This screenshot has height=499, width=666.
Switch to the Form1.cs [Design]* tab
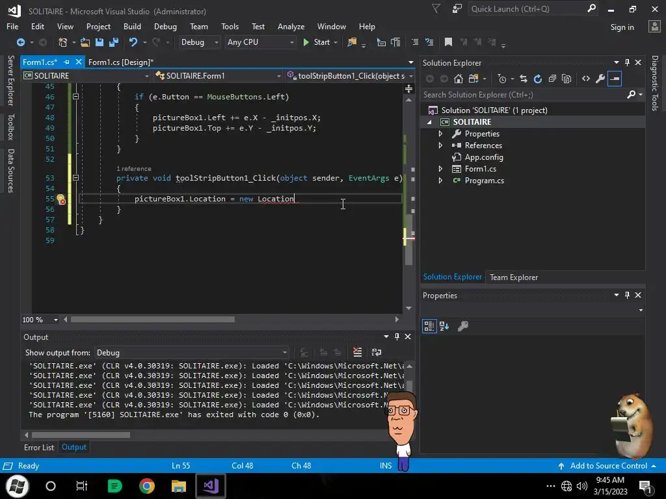click(x=120, y=62)
